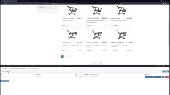Select the Web Scraper DevTools tab
The image size is (170, 95).
pyautogui.click(x=69, y=66)
